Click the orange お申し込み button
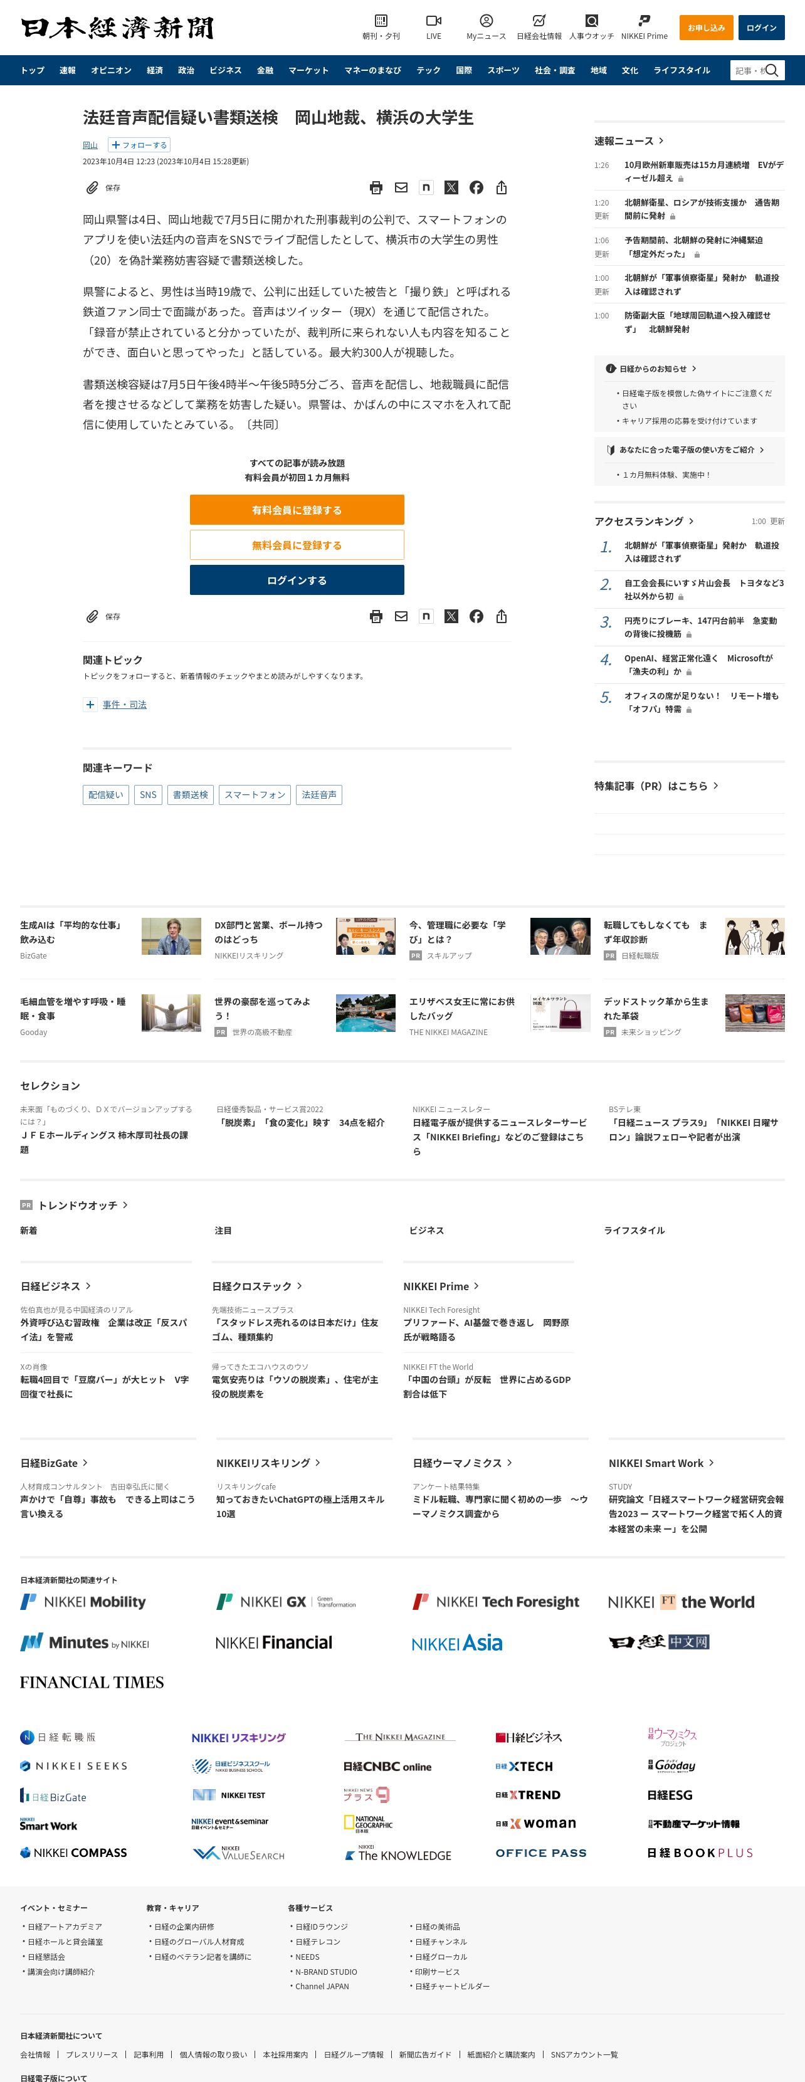 click(707, 28)
